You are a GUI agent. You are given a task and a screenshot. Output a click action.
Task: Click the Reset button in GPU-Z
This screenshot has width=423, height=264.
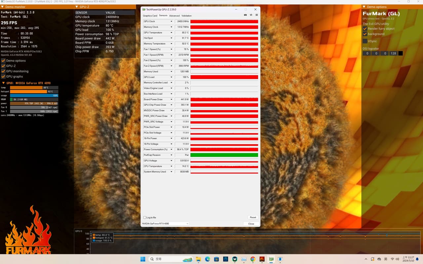pyautogui.click(x=253, y=217)
